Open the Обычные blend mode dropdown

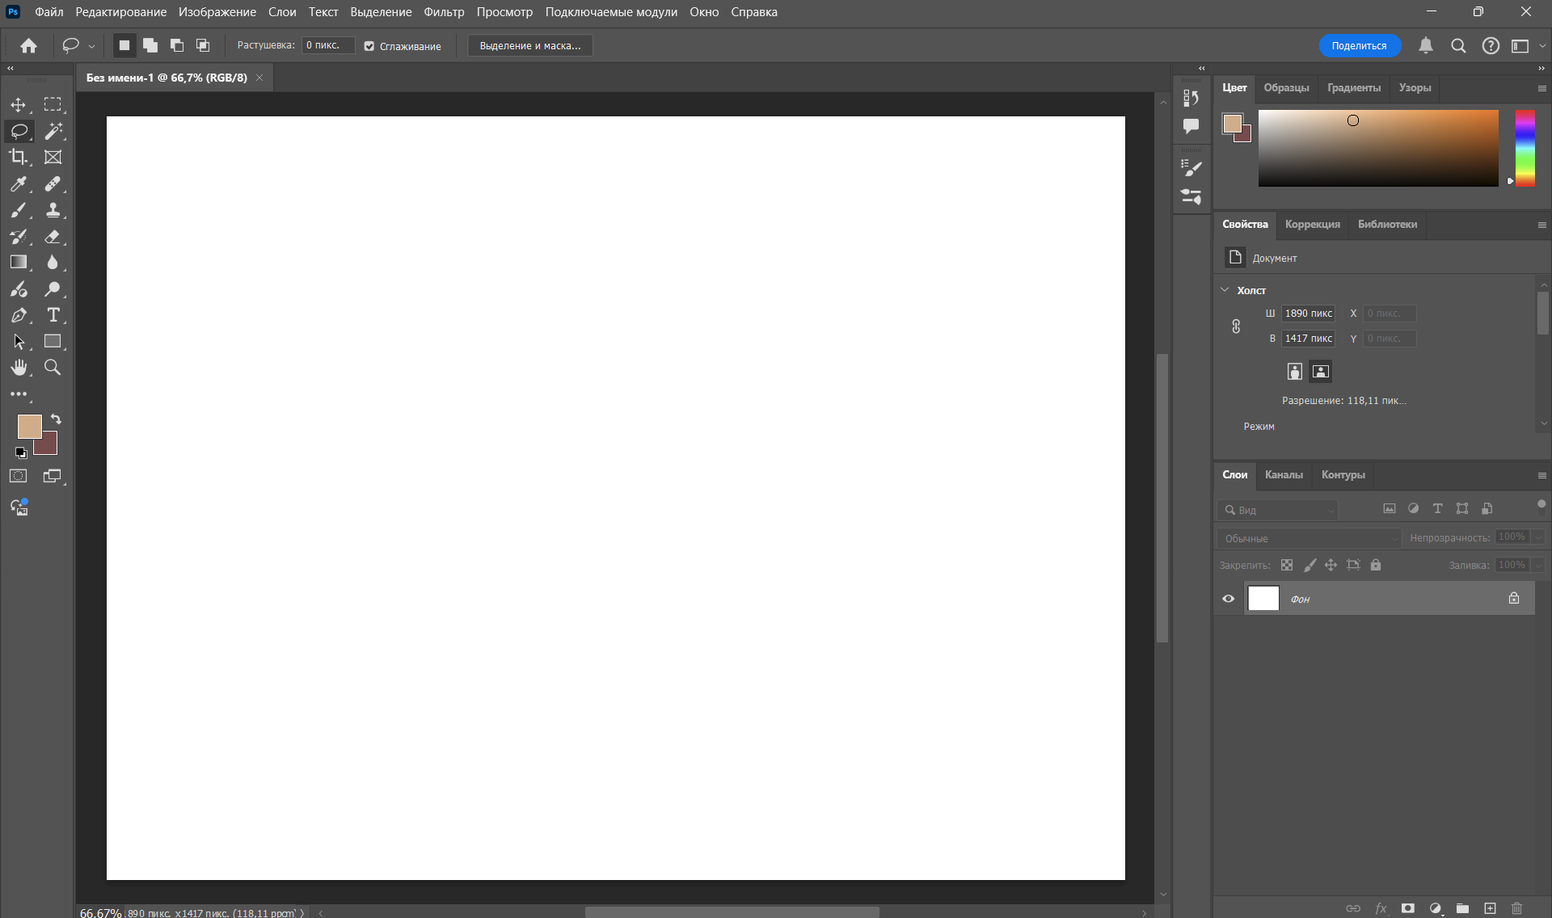click(x=1309, y=538)
